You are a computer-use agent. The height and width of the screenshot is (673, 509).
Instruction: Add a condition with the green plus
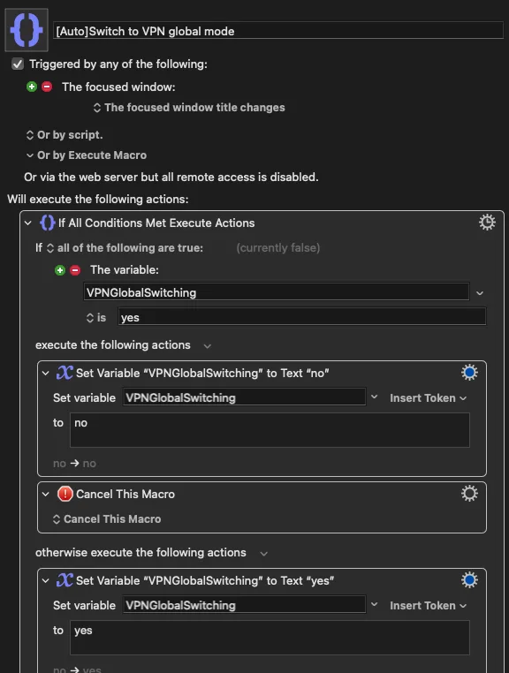tap(60, 270)
